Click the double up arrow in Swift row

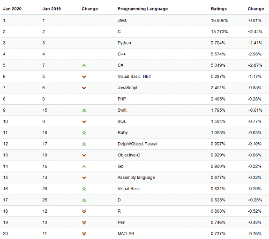(84, 110)
